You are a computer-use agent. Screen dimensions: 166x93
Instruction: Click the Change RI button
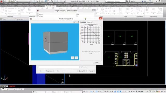[82, 71]
